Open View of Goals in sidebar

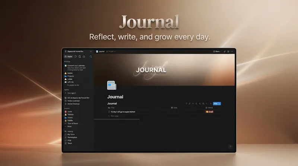point(72,123)
